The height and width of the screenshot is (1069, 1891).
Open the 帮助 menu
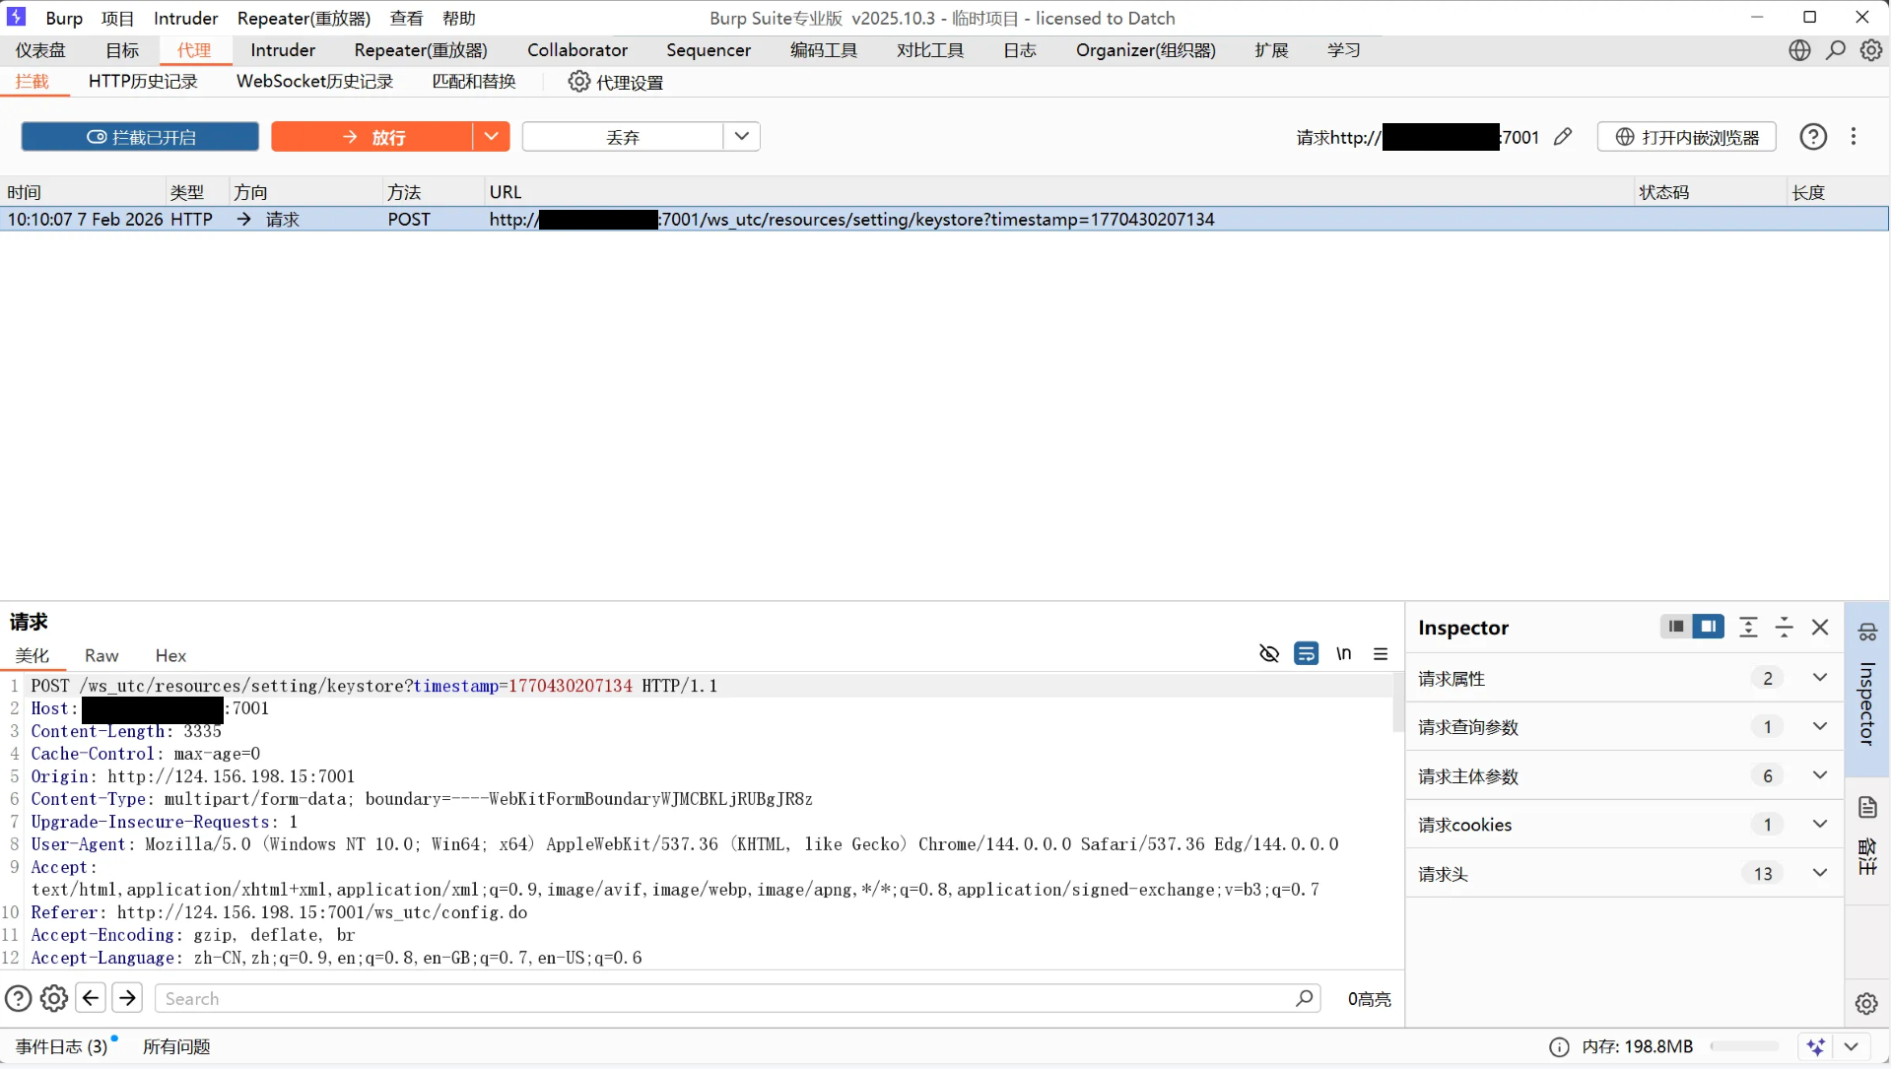click(459, 18)
